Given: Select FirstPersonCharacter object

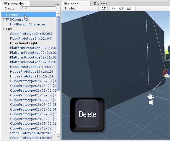Looking at the screenshot, I should tap(28, 24).
